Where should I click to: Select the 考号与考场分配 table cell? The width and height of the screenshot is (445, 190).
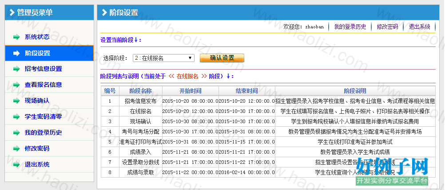[x=141, y=132]
